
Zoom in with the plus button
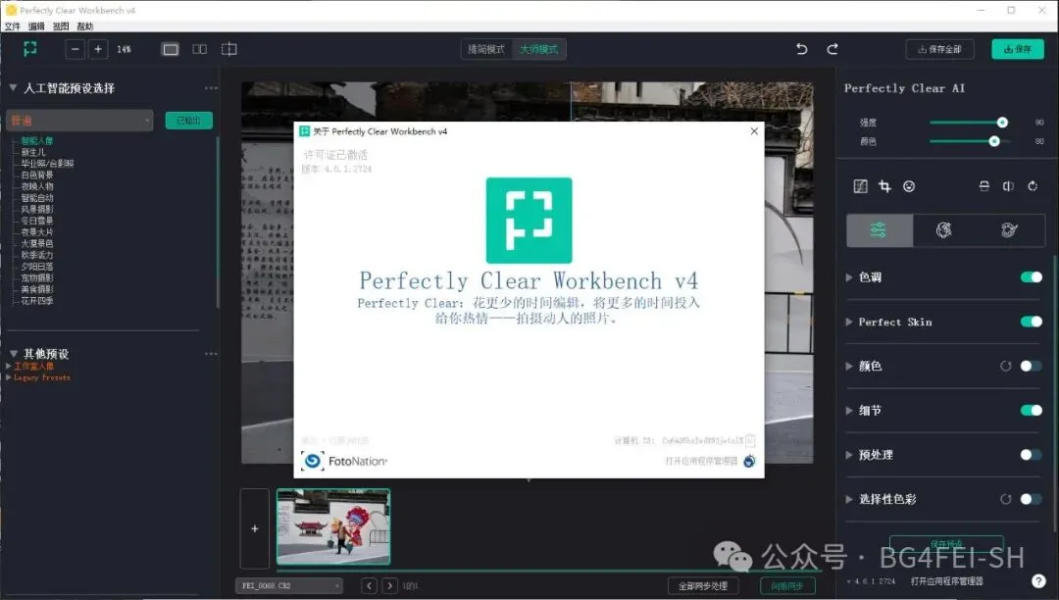click(x=98, y=49)
